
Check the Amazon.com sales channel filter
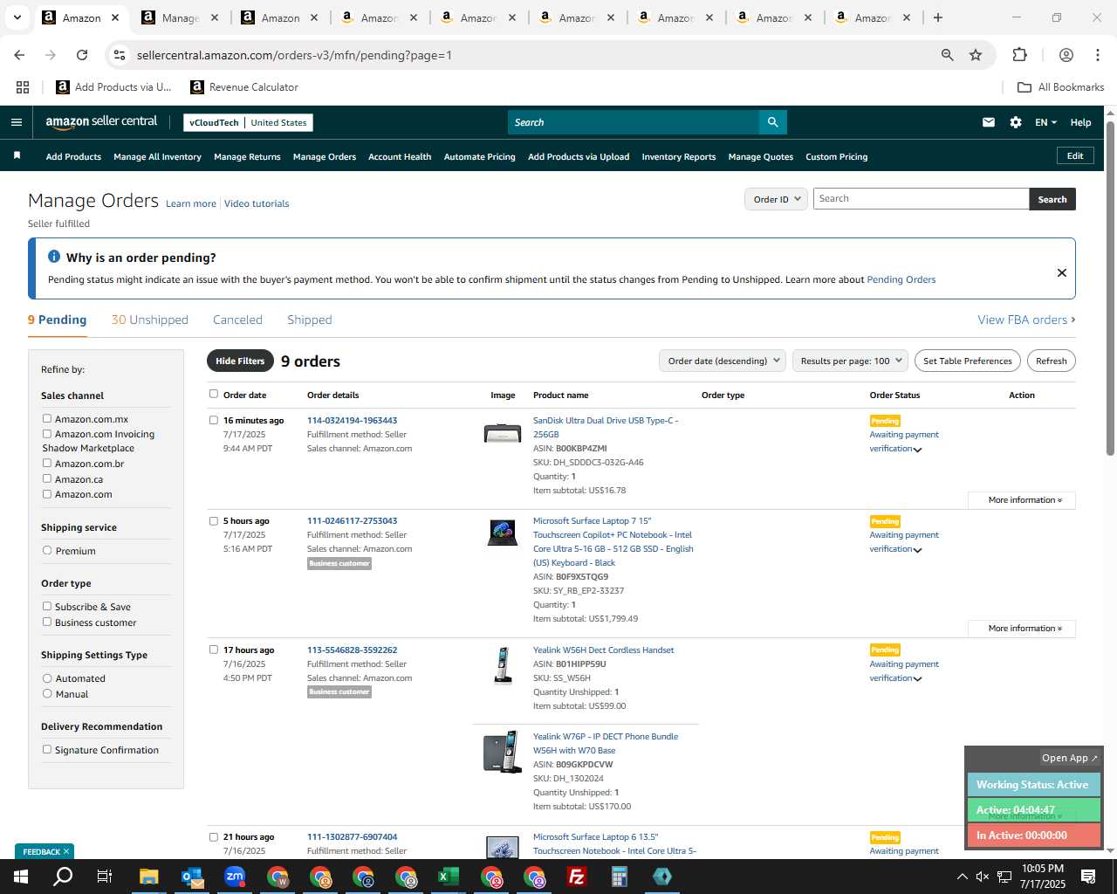coord(47,493)
